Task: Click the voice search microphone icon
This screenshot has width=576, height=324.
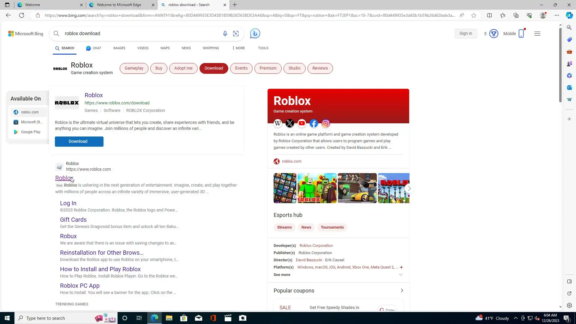Action: pos(225,34)
